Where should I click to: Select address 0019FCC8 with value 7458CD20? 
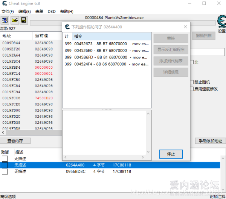point(11,98)
